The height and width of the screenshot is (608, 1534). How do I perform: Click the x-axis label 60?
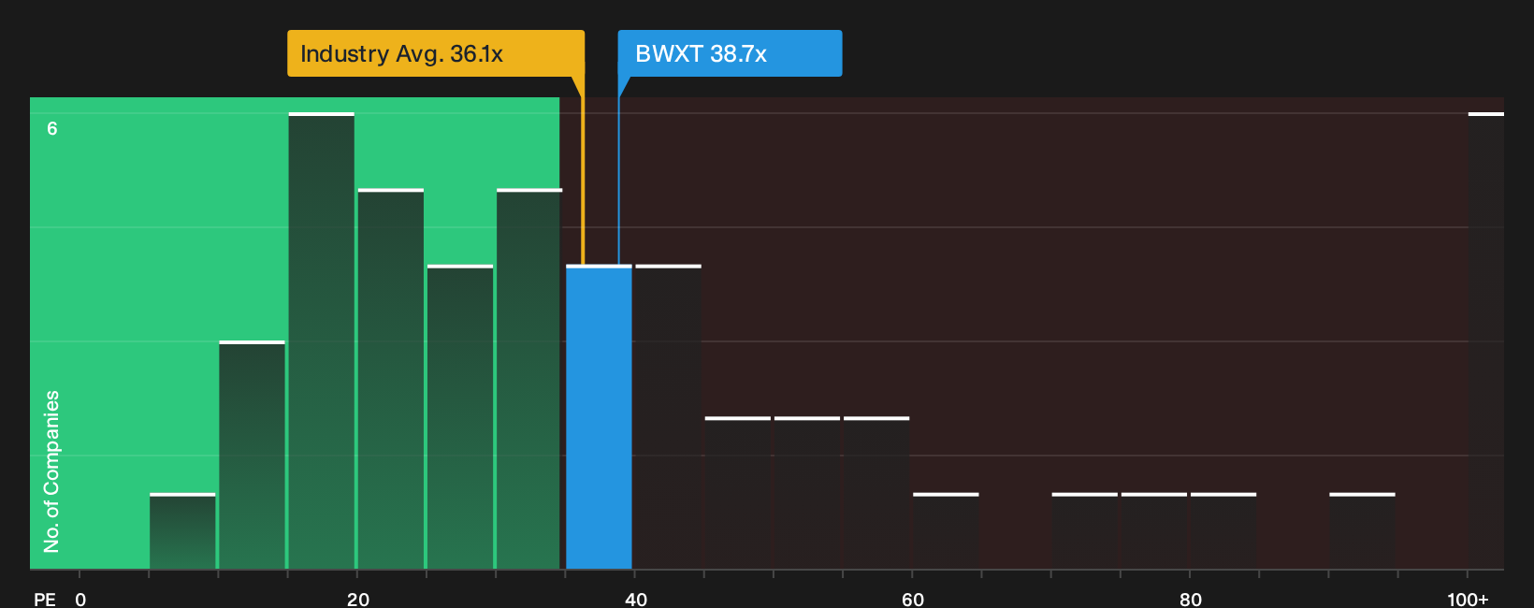tap(913, 600)
